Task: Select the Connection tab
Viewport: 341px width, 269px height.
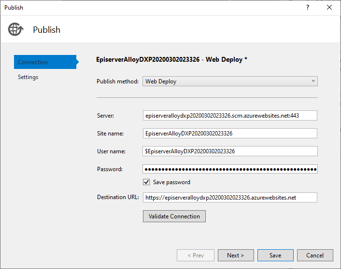Action: (45, 62)
